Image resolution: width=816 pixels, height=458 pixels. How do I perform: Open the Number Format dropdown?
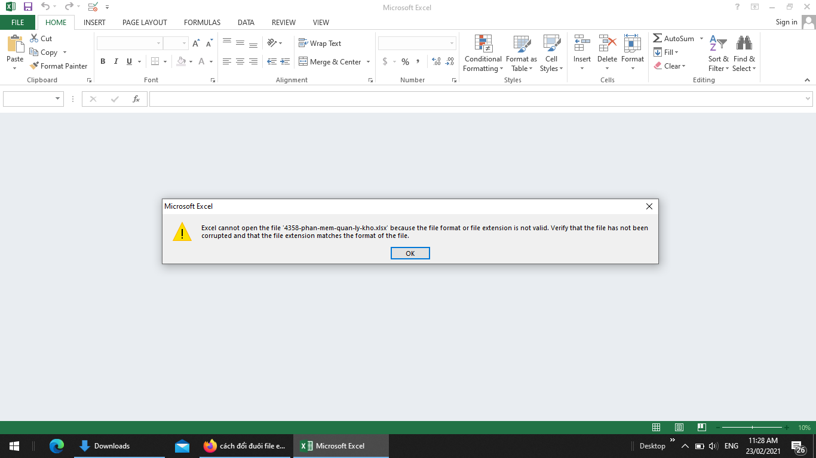pyautogui.click(x=452, y=44)
